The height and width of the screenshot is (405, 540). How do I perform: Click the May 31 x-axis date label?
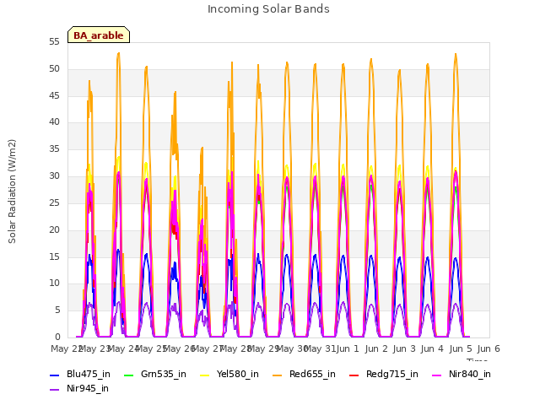click(x=320, y=348)
